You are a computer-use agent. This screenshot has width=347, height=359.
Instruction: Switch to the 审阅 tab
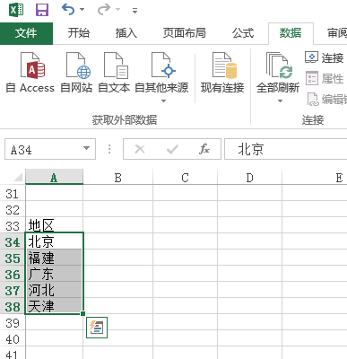[x=337, y=33]
